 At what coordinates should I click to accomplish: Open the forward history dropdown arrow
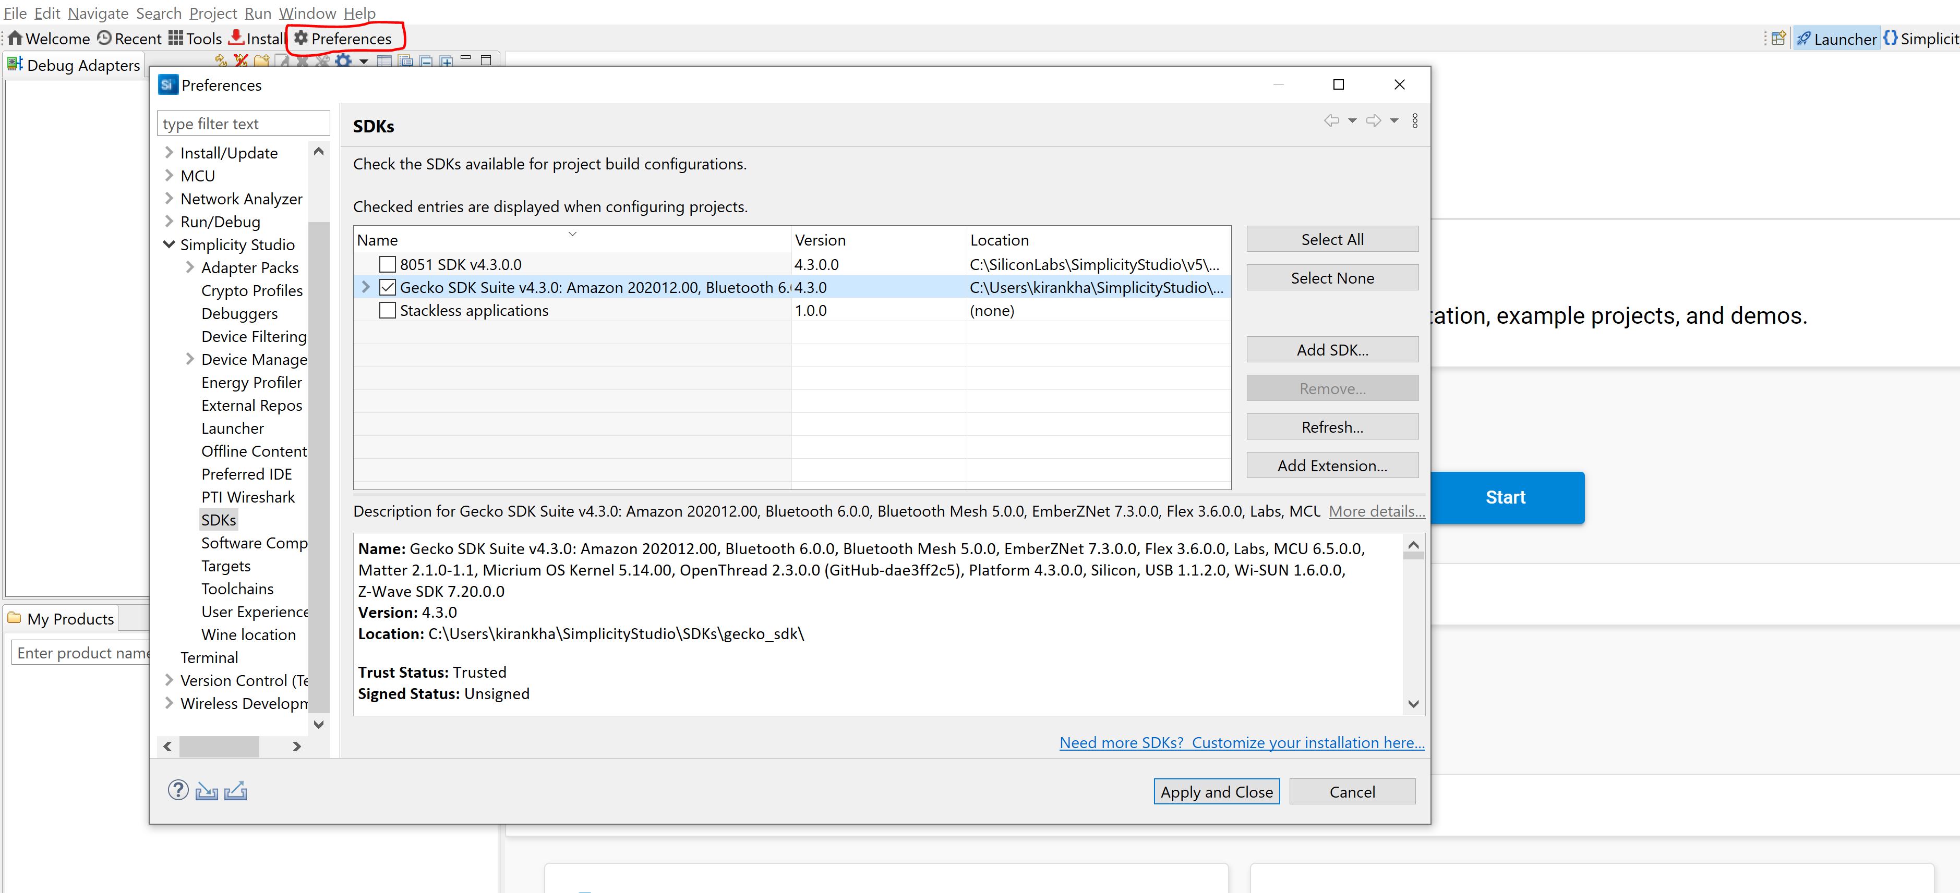pos(1394,121)
